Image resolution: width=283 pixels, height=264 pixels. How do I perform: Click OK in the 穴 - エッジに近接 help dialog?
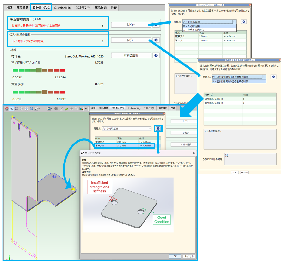pos(175,256)
